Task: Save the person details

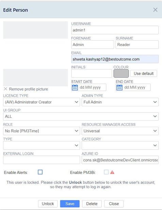Action: tap(70, 204)
